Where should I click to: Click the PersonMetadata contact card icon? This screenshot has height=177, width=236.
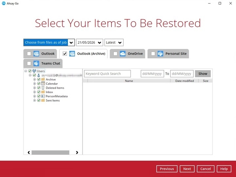43,96
